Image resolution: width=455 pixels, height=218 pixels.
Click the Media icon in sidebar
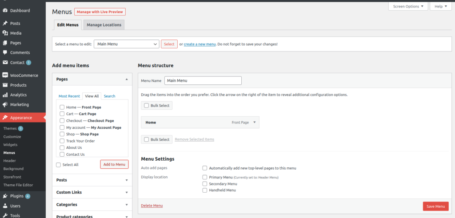click(x=5, y=33)
